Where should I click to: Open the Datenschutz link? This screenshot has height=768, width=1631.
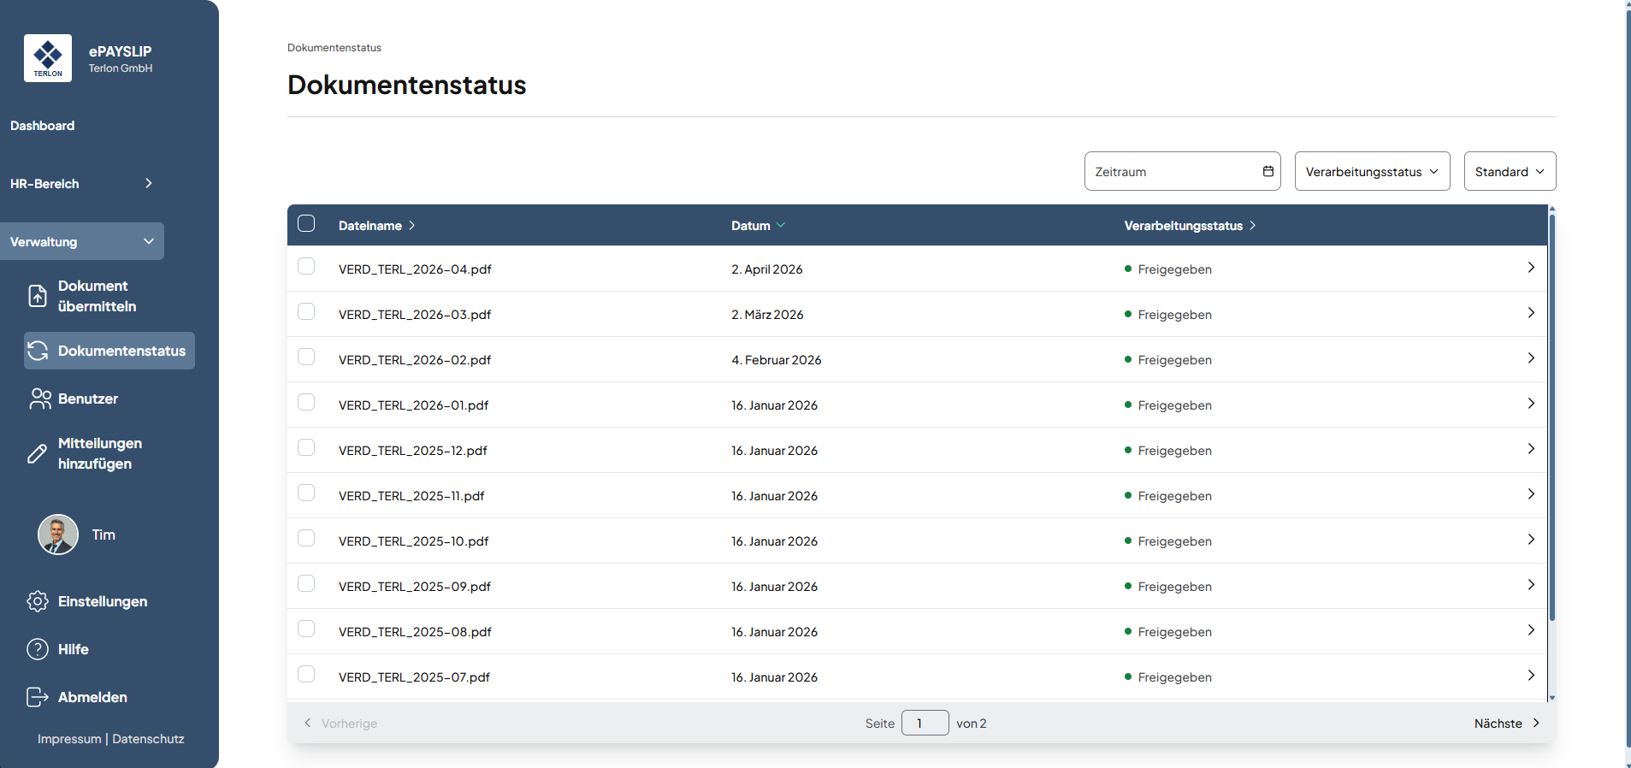coord(148,739)
